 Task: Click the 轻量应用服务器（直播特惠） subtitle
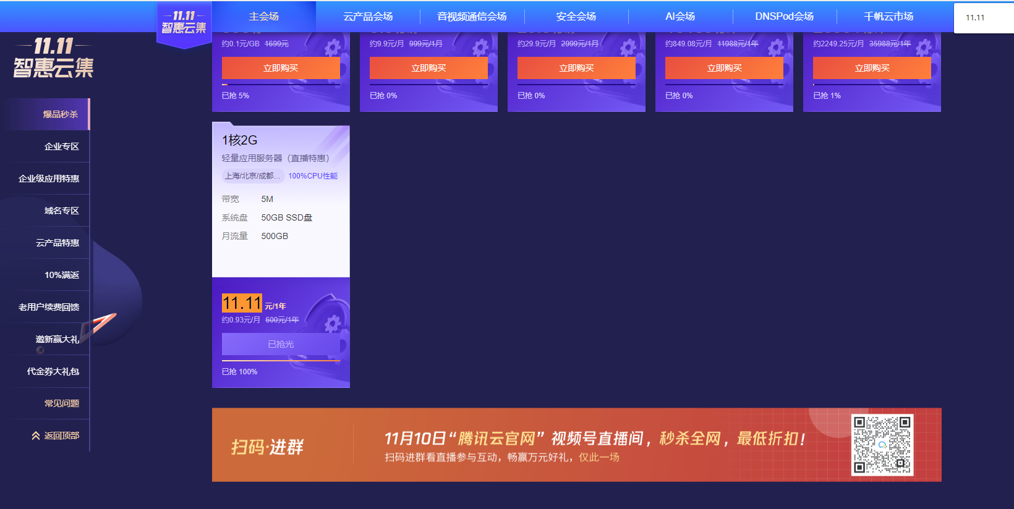coord(278,158)
